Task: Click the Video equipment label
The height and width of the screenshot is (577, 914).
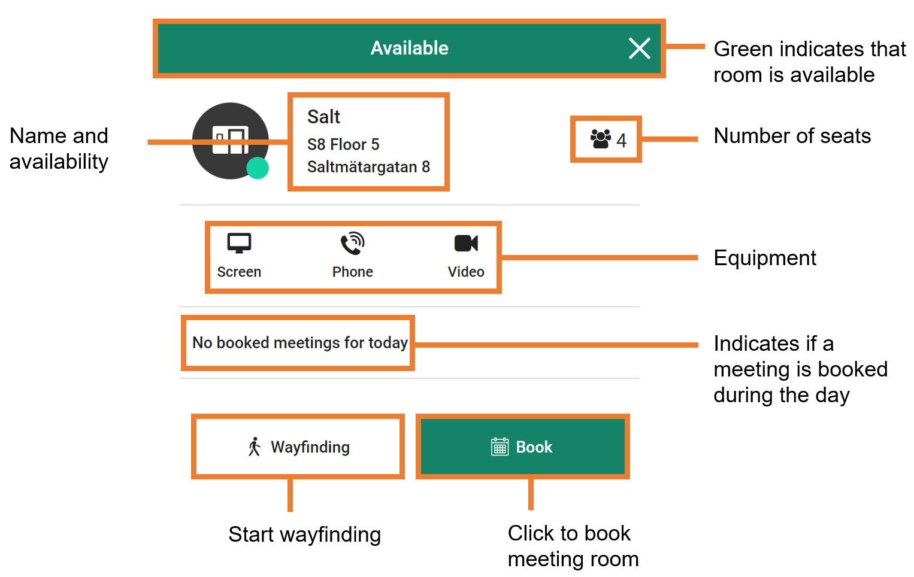Action: click(466, 272)
